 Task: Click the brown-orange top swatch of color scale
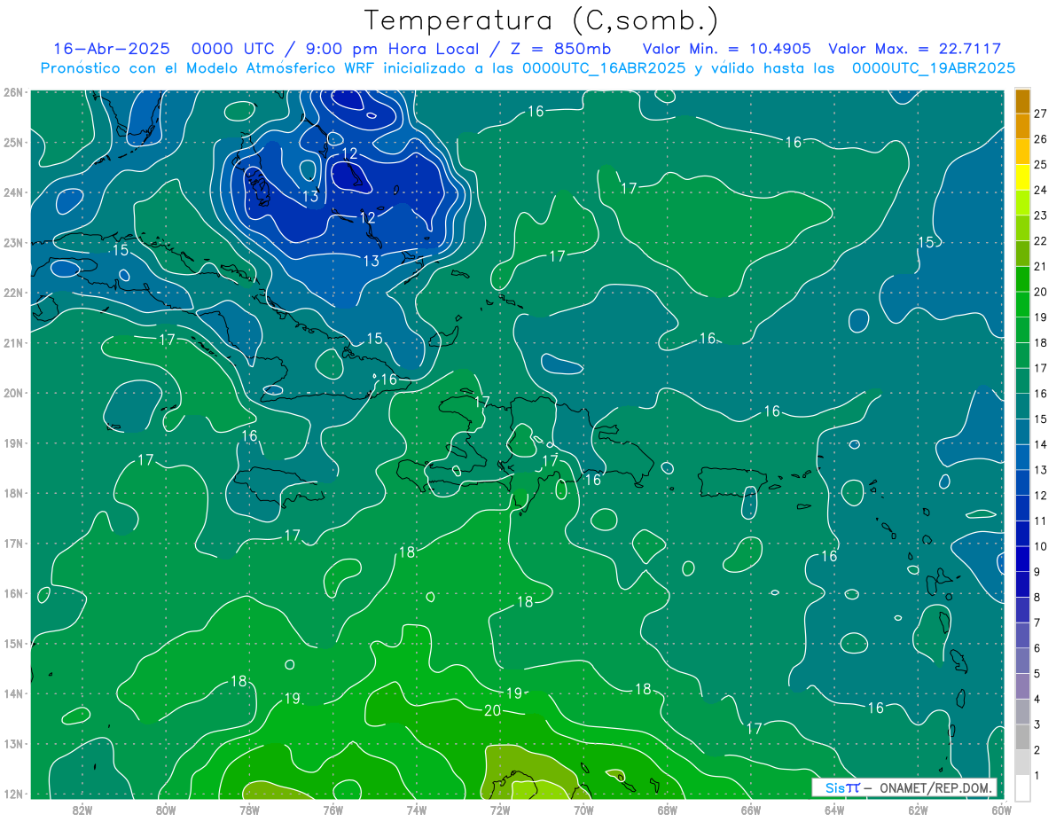[1022, 101]
